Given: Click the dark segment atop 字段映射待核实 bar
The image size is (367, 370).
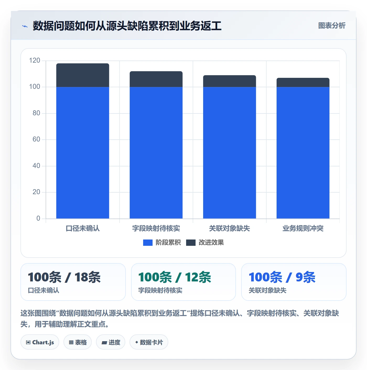Looking at the screenshot, I should click(156, 79).
